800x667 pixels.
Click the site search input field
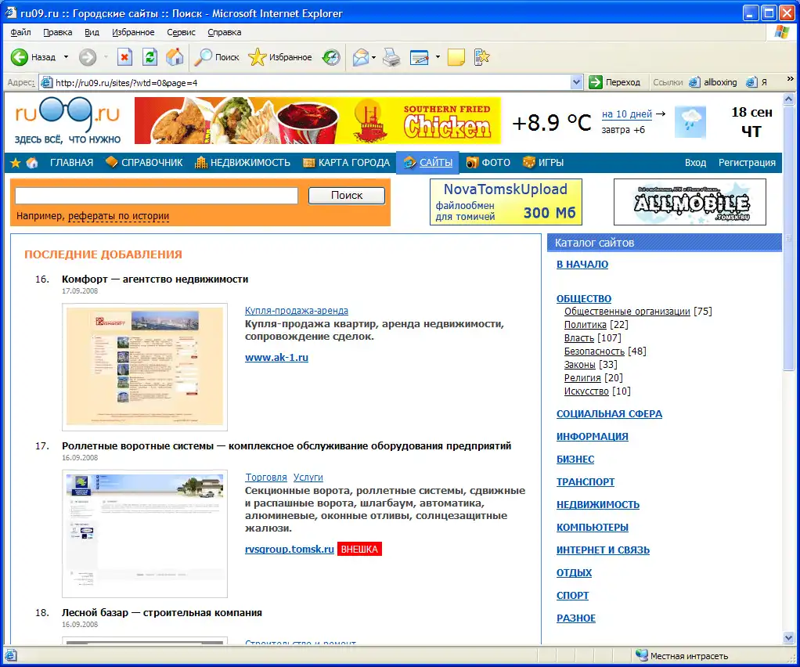(157, 196)
